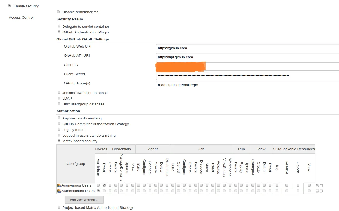Enable Job Discover for Anonymous Users
Screen dimensions: 339x211
[x=201, y=185]
